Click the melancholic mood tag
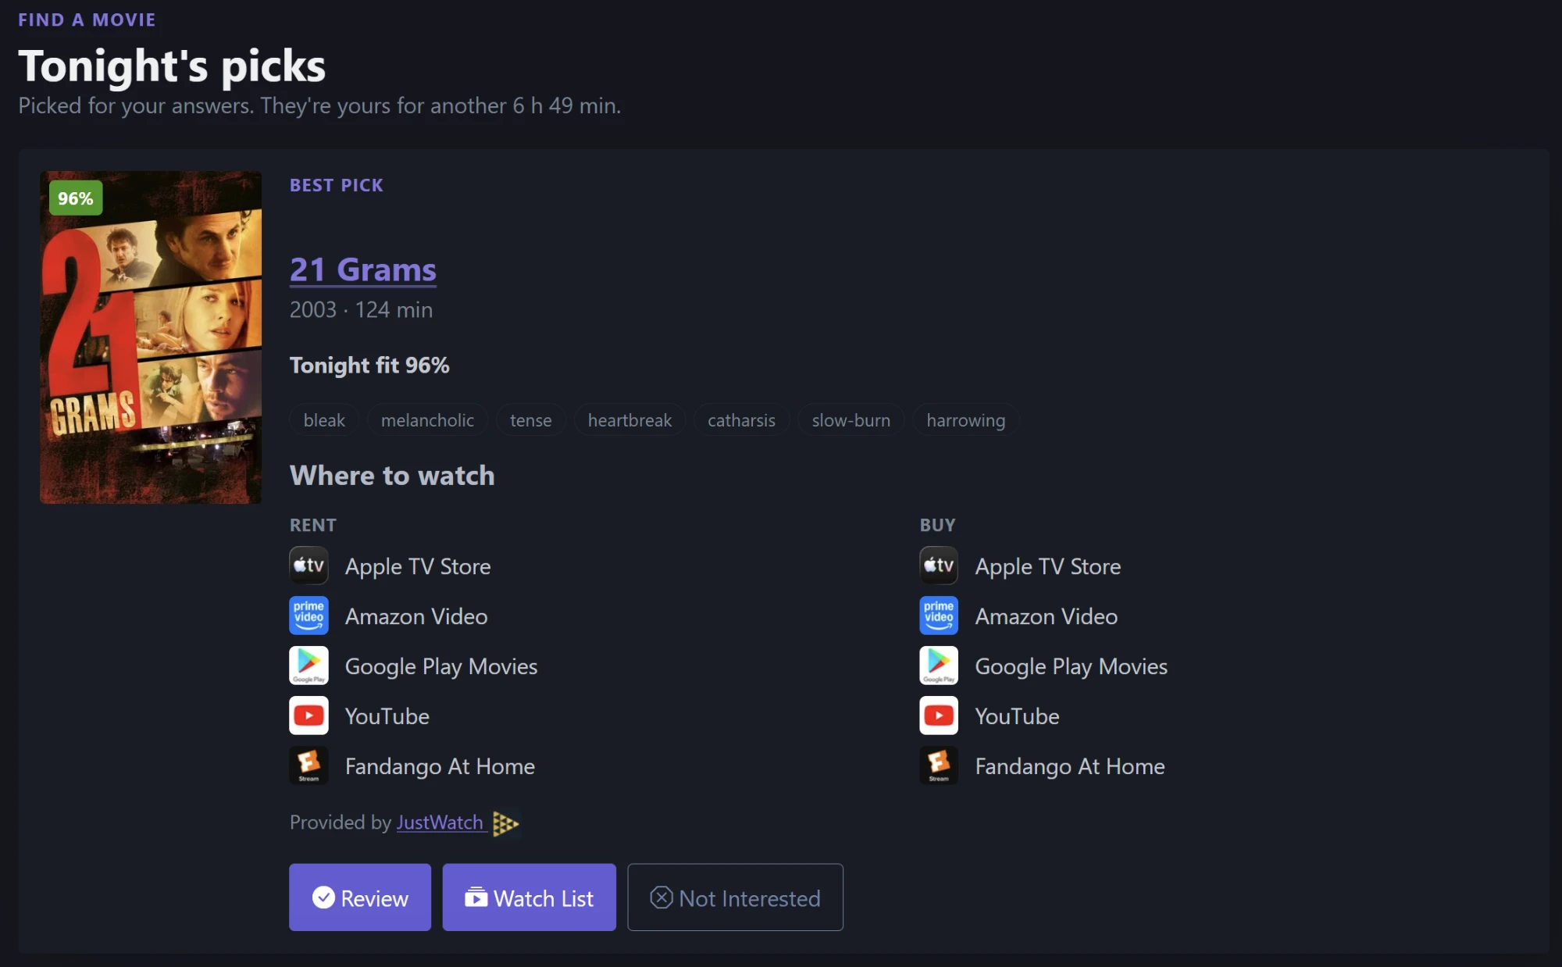Image resolution: width=1562 pixels, height=967 pixels. tap(427, 420)
